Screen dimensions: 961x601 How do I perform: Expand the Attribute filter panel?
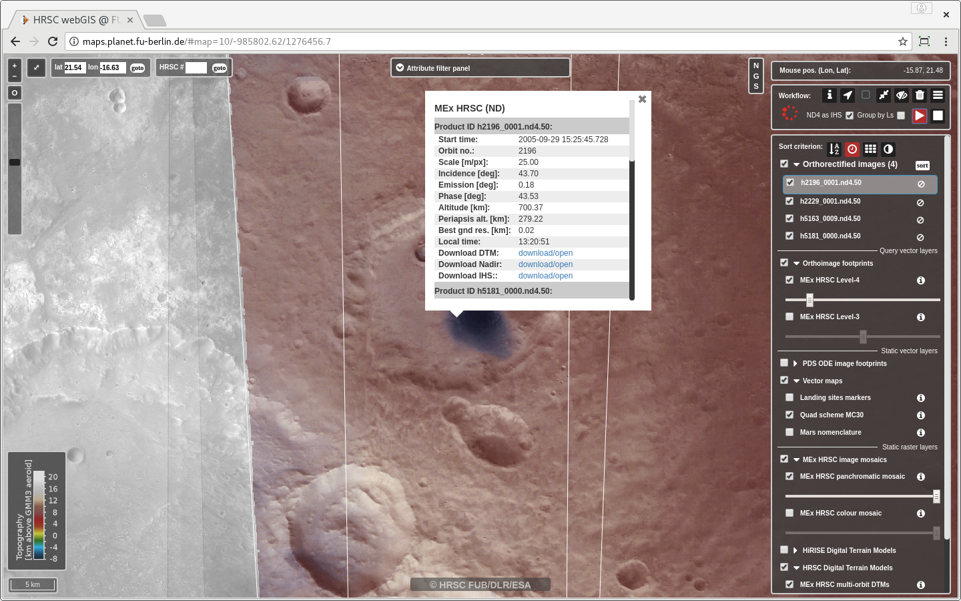pyautogui.click(x=480, y=67)
